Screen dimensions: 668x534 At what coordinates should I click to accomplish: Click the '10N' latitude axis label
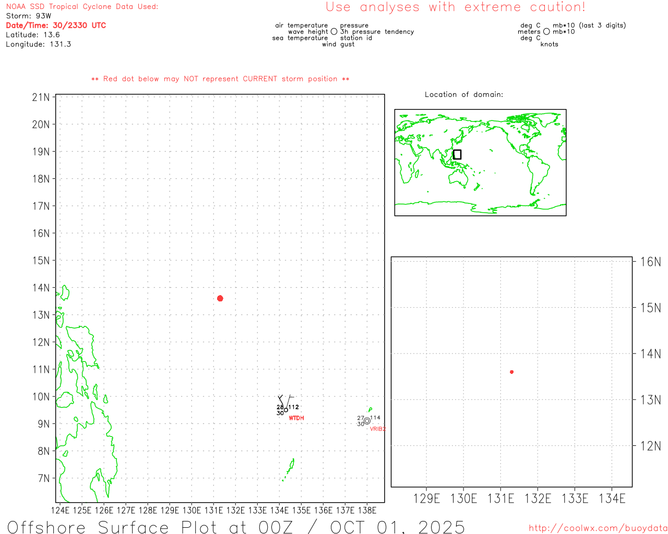(41, 397)
